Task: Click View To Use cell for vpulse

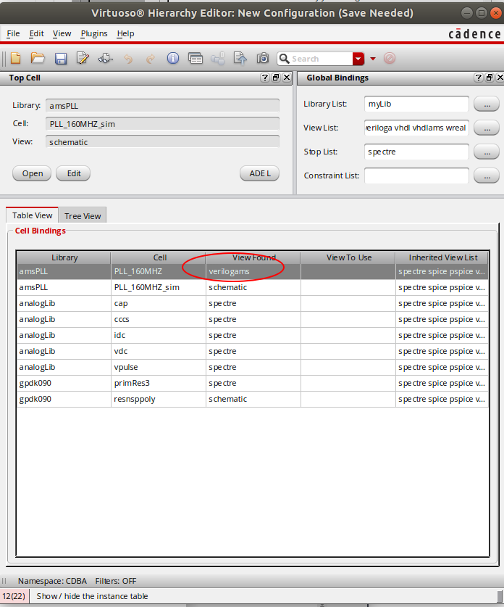Action: tap(348, 367)
